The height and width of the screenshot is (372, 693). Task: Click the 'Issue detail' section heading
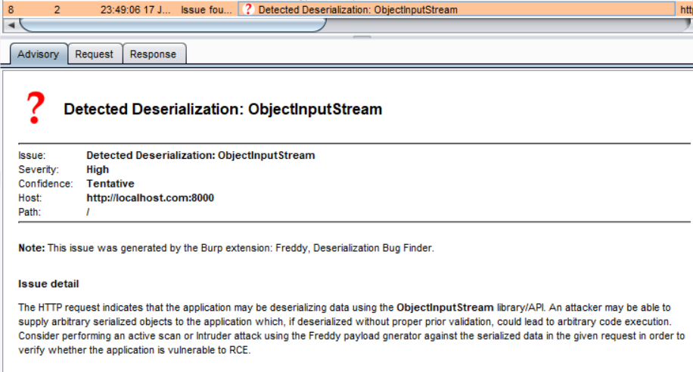pyautogui.click(x=48, y=284)
